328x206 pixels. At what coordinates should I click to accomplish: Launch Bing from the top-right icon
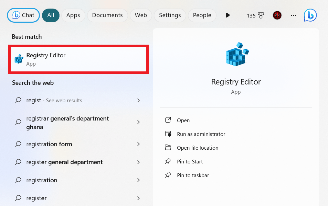[310, 15]
